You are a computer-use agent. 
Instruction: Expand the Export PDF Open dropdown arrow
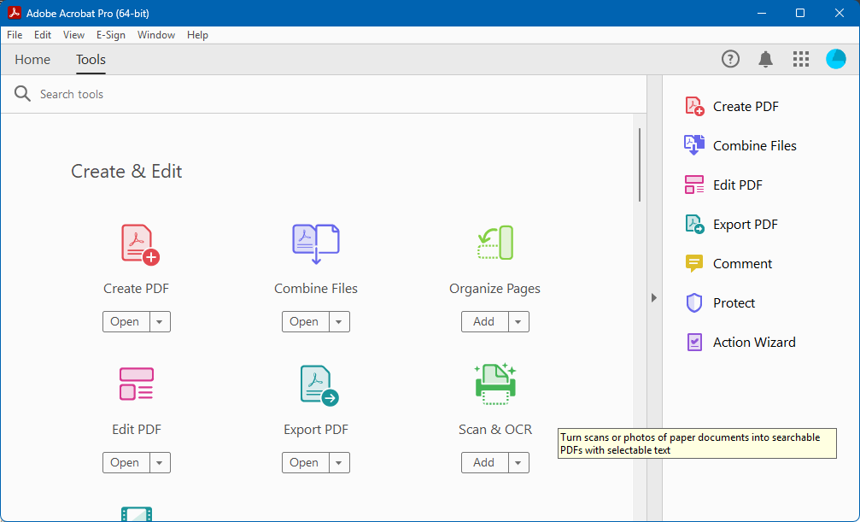[x=338, y=462]
